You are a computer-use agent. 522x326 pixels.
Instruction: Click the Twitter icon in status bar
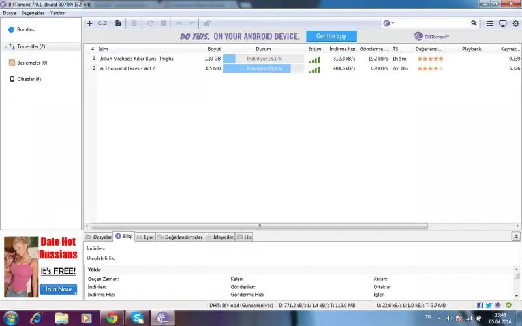tap(489, 305)
